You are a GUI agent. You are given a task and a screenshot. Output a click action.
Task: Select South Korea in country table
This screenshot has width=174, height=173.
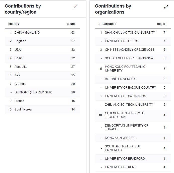coord(23,109)
